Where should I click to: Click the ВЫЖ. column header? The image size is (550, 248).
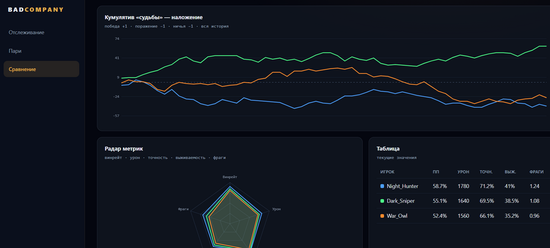pyautogui.click(x=510, y=172)
